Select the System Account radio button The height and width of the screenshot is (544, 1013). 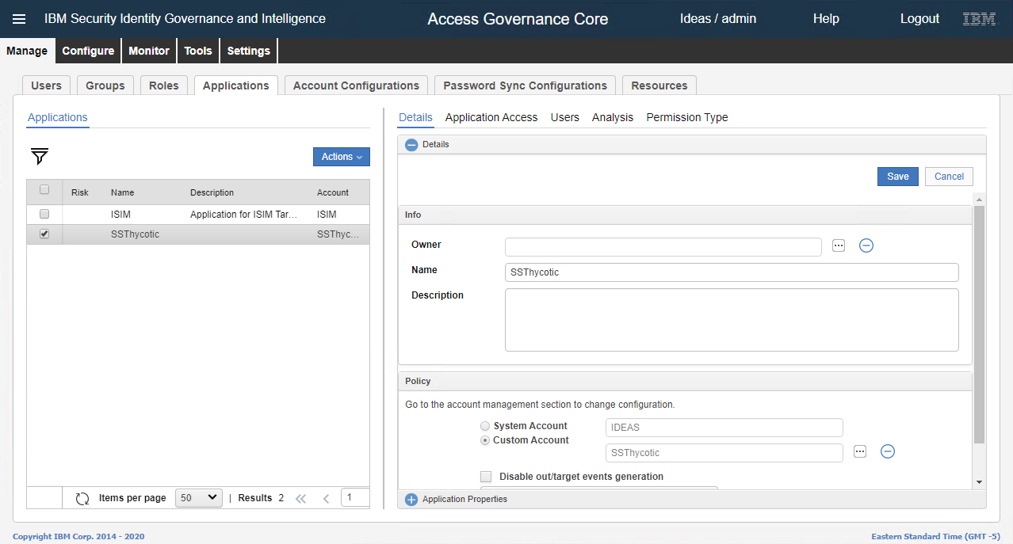(484, 425)
